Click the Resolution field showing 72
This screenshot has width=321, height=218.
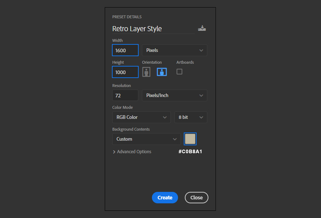[125, 96]
